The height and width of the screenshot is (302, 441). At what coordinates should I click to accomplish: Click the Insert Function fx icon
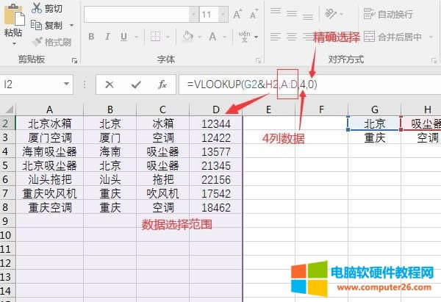click(162, 85)
